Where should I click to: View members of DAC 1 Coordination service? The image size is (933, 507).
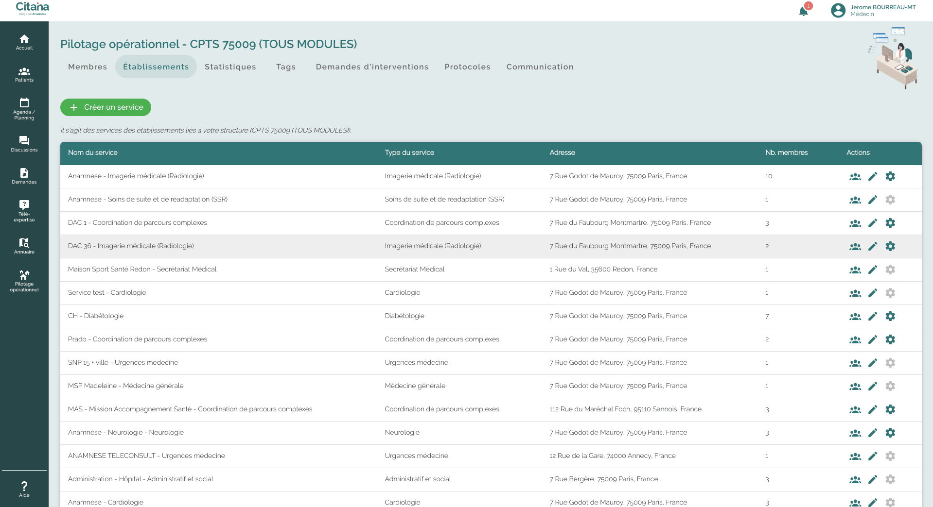point(855,223)
